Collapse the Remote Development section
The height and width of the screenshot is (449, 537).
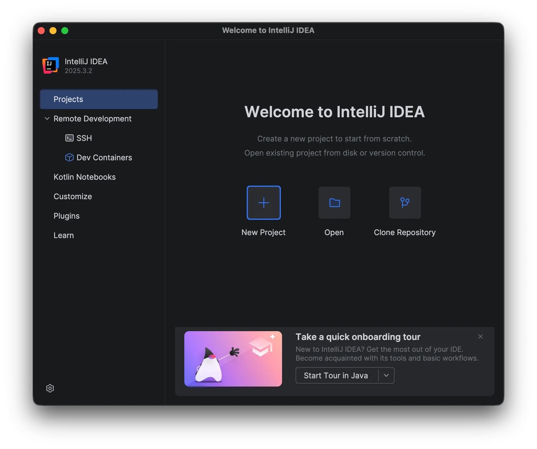click(x=47, y=118)
